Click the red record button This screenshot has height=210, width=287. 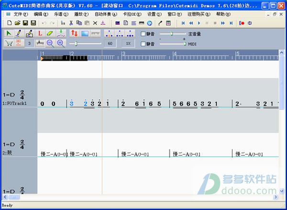[x=242, y=23]
